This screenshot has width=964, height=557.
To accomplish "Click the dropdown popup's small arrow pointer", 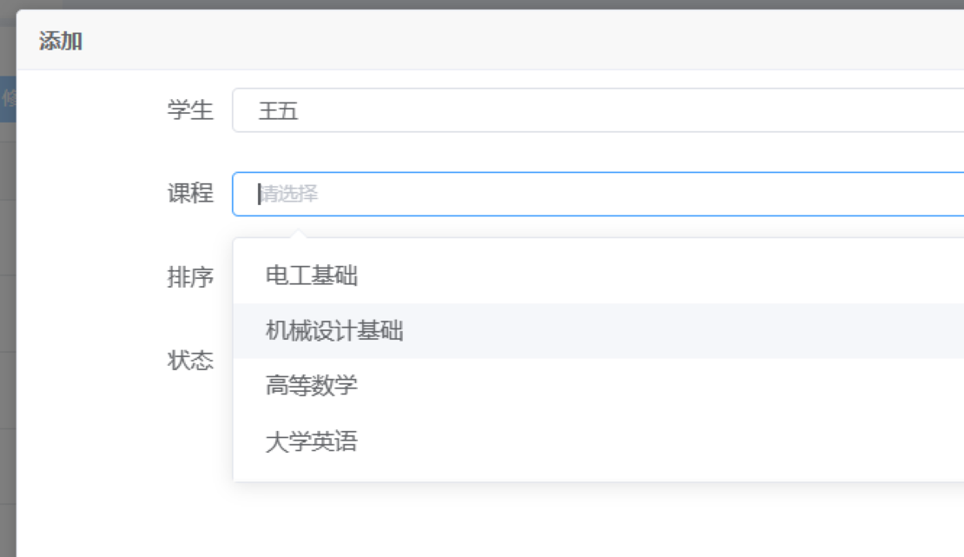I will click(298, 234).
